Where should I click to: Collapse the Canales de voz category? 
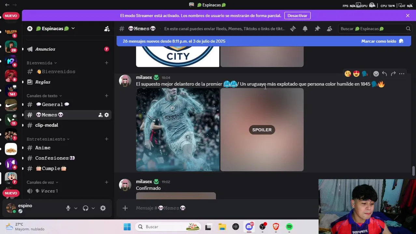42,182
